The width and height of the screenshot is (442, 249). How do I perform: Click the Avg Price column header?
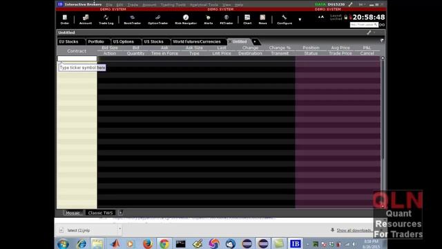(x=340, y=48)
